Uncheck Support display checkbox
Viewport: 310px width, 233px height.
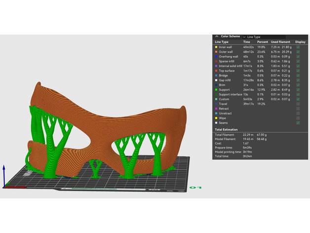coord(298,89)
